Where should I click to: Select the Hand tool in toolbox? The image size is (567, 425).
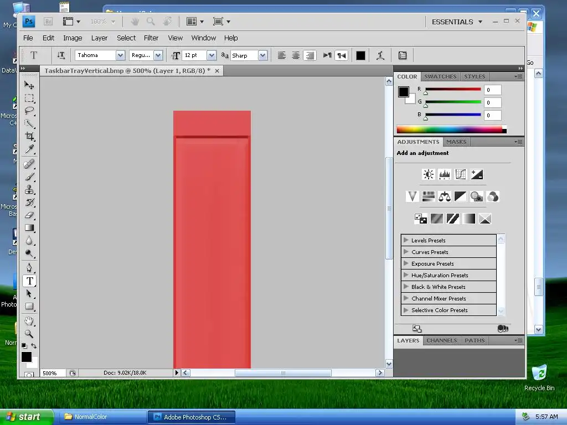pyautogui.click(x=29, y=321)
